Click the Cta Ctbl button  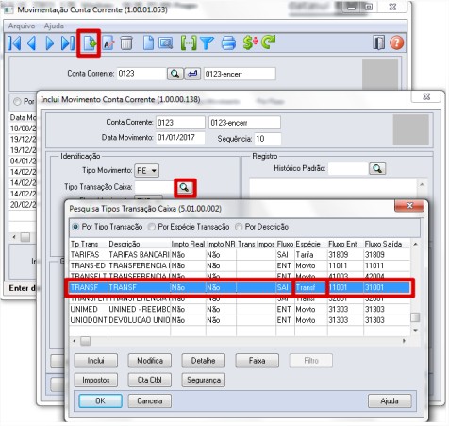pyautogui.click(x=150, y=380)
